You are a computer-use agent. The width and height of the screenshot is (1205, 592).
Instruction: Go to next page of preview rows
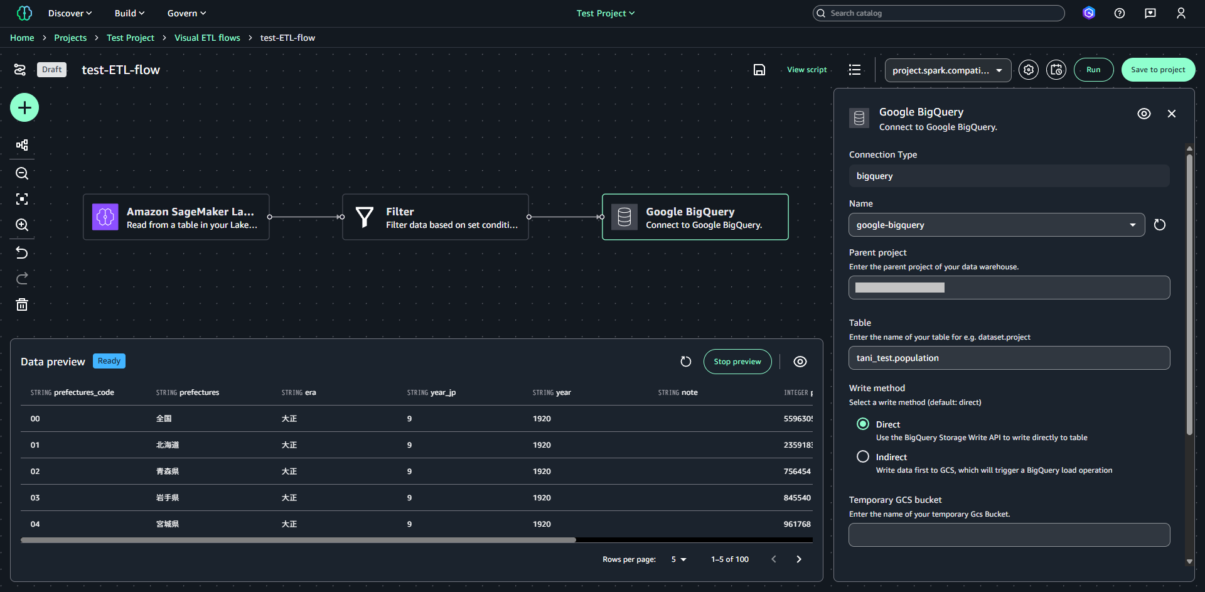(x=799, y=559)
